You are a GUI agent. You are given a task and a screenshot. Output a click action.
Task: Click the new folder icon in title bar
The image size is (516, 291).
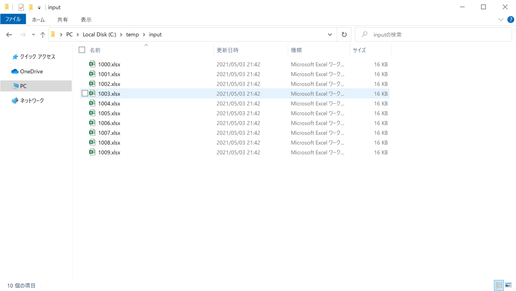[x=31, y=7]
